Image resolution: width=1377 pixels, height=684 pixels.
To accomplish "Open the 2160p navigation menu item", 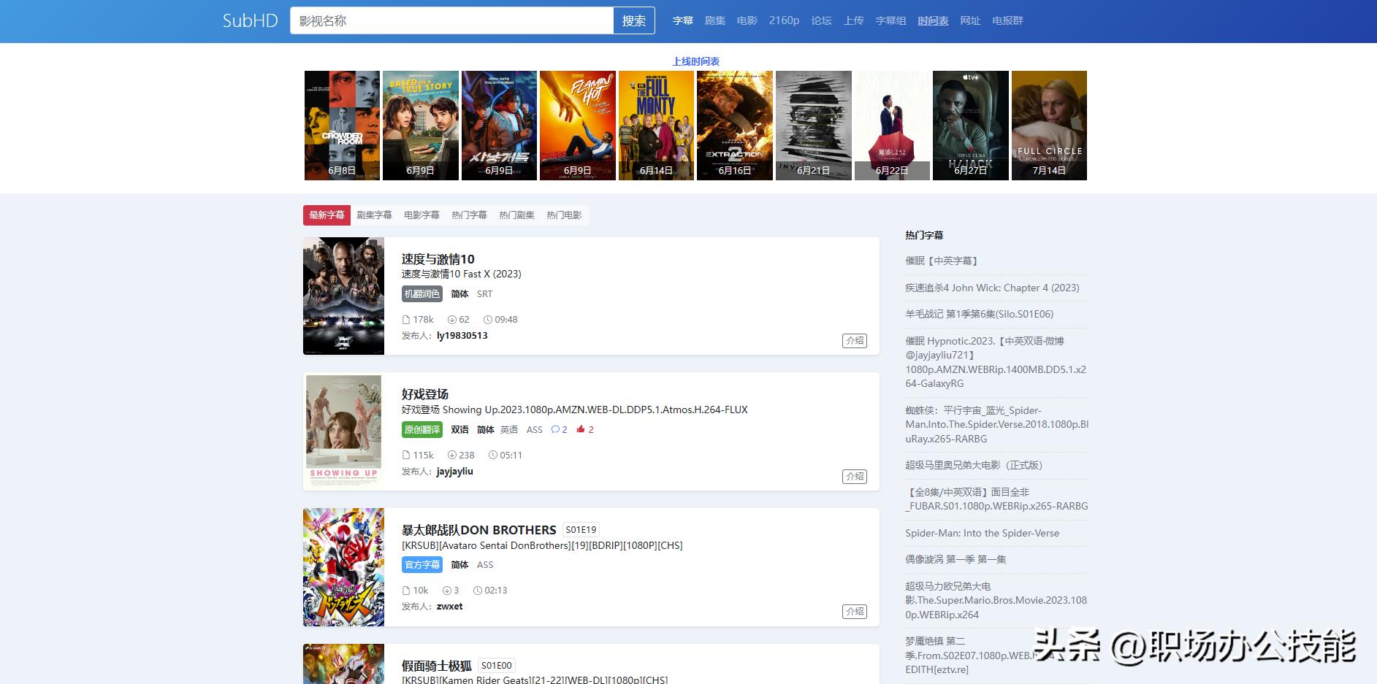I will point(784,20).
